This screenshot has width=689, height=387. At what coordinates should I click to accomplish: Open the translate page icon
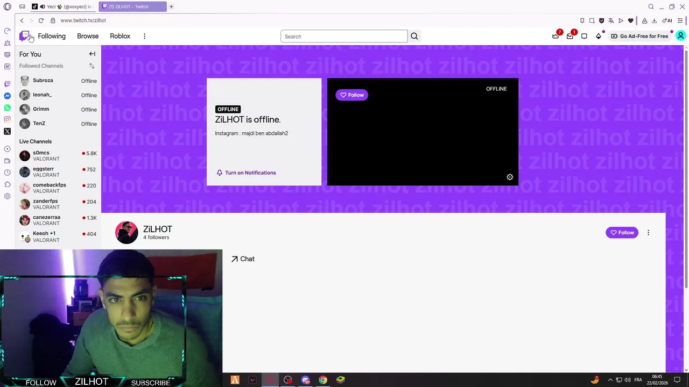pyautogui.click(x=611, y=20)
